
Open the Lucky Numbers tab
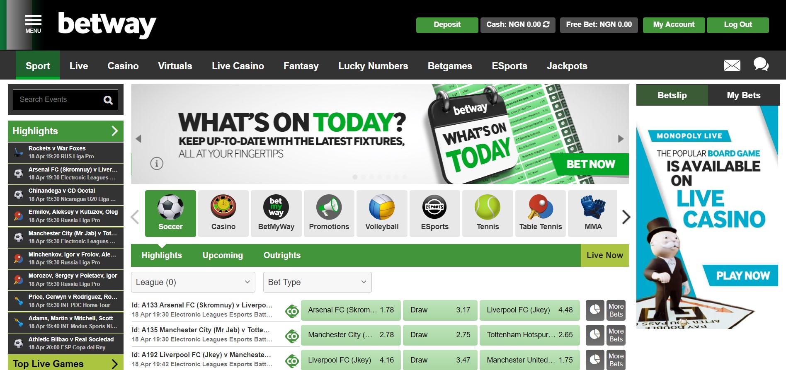(373, 65)
